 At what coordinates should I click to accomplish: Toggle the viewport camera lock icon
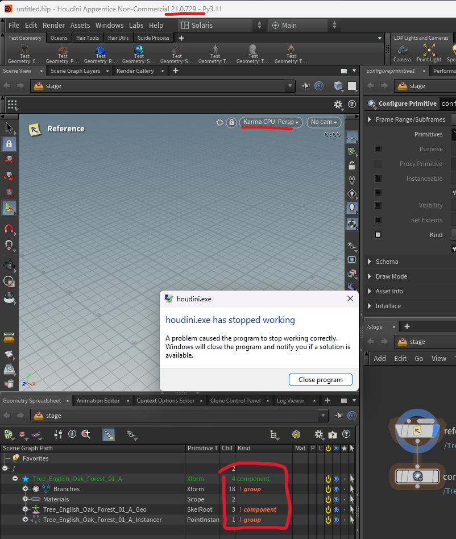tap(231, 122)
